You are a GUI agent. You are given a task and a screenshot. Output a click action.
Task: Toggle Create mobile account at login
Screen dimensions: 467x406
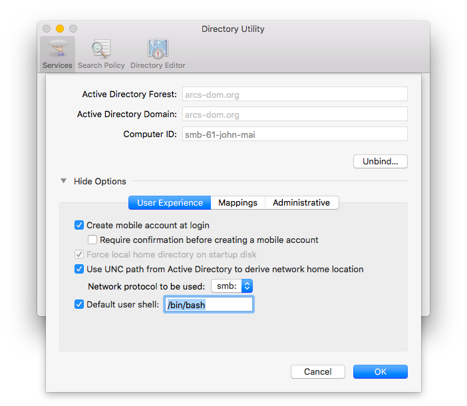coord(79,225)
